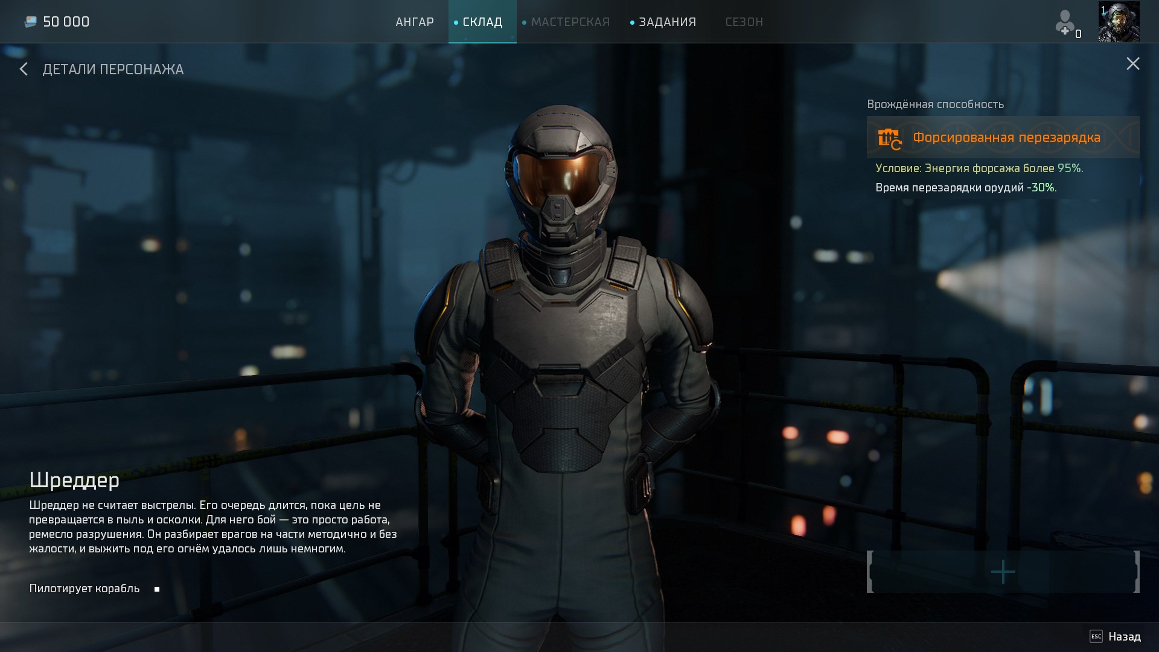Click the Детали персонажа header
1159x652 pixels.
click(113, 69)
